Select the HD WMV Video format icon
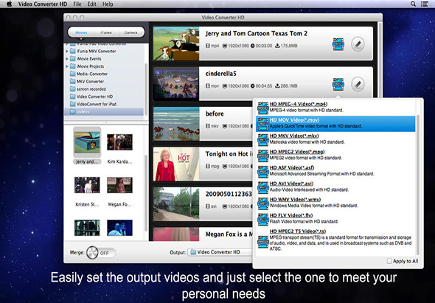435x303 pixels. point(262,203)
